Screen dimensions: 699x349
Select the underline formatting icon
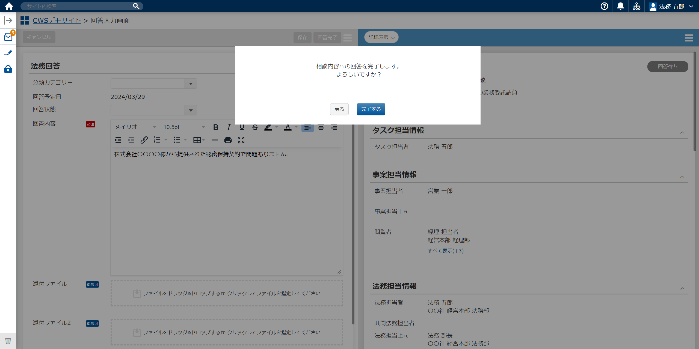pos(241,127)
